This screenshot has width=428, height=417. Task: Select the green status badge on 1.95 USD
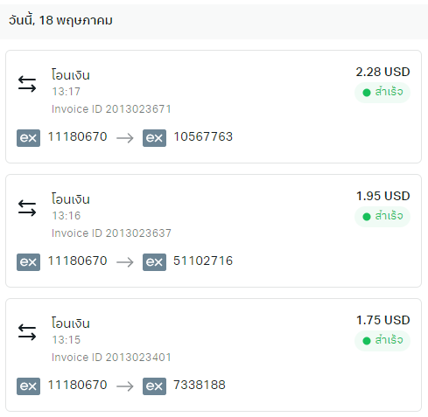(x=382, y=217)
